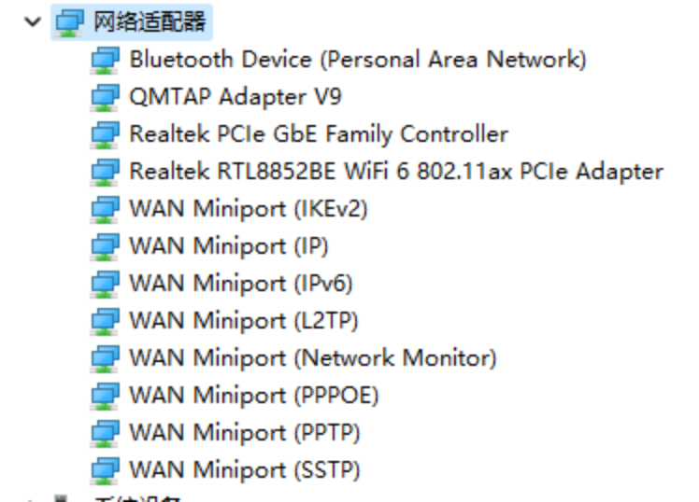The width and height of the screenshot is (699, 502).
Task: Click the WAN Miniport (IPv6) icon
Action: 105,285
